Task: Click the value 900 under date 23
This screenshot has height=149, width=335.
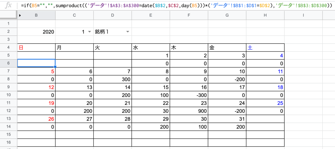Action: [x=189, y=111]
